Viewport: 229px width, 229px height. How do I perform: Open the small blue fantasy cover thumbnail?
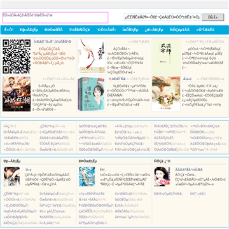click(87, 177)
